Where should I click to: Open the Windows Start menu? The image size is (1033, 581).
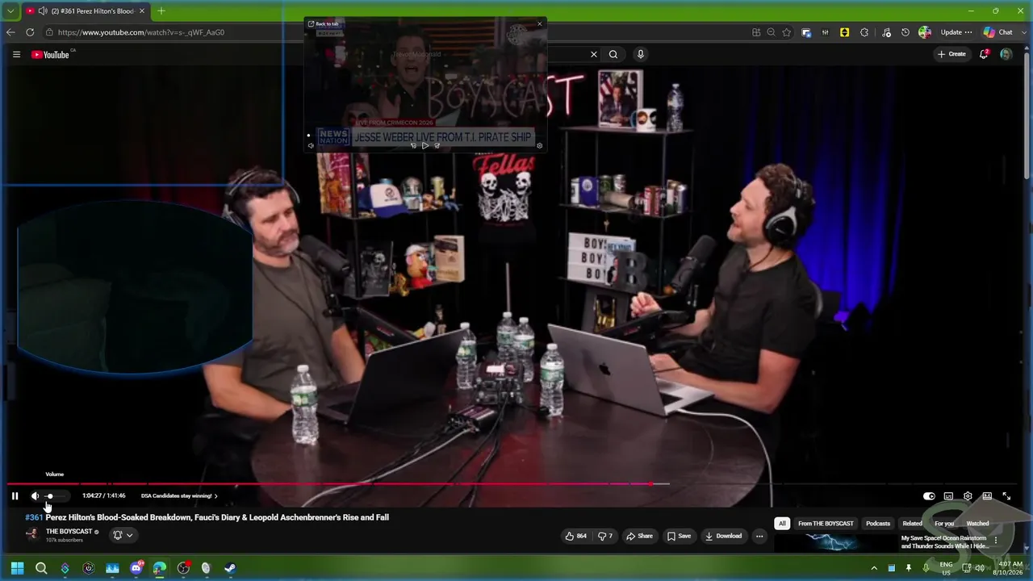(x=17, y=568)
